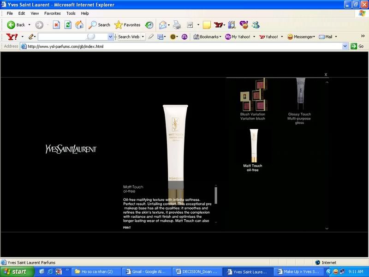Screen dimensions: 369x277
Task: Select the Blush Variation product thumbnail
Action: click(x=253, y=95)
